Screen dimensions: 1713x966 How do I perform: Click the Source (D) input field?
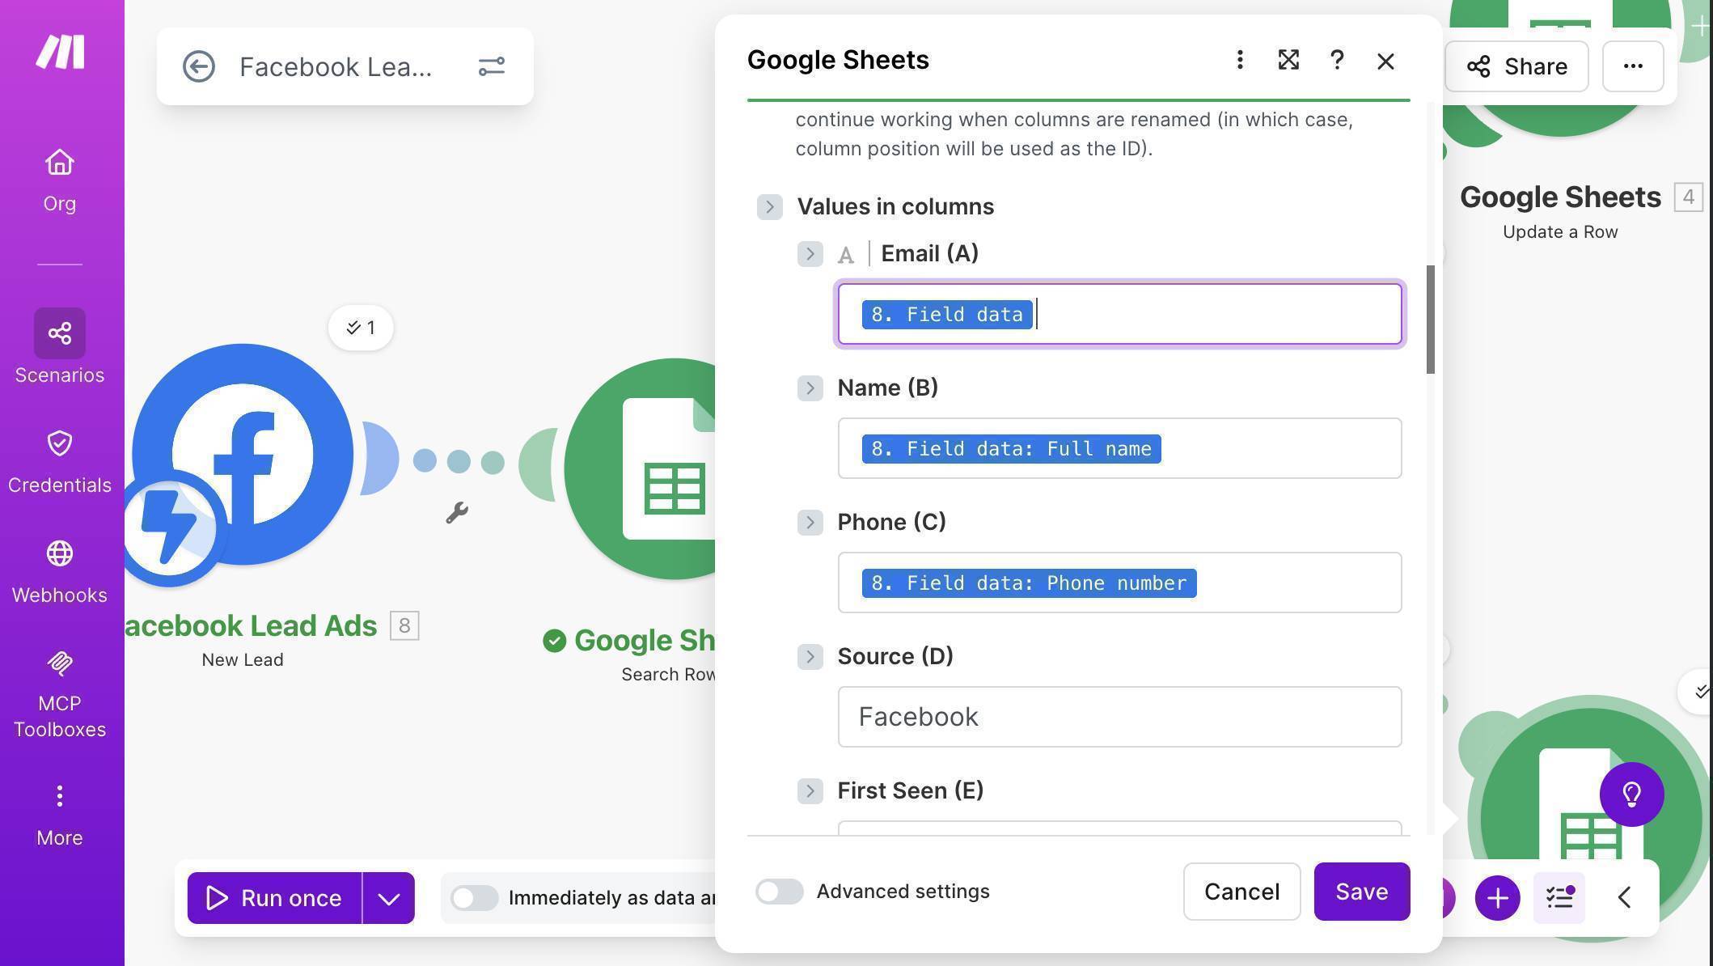1119,717
